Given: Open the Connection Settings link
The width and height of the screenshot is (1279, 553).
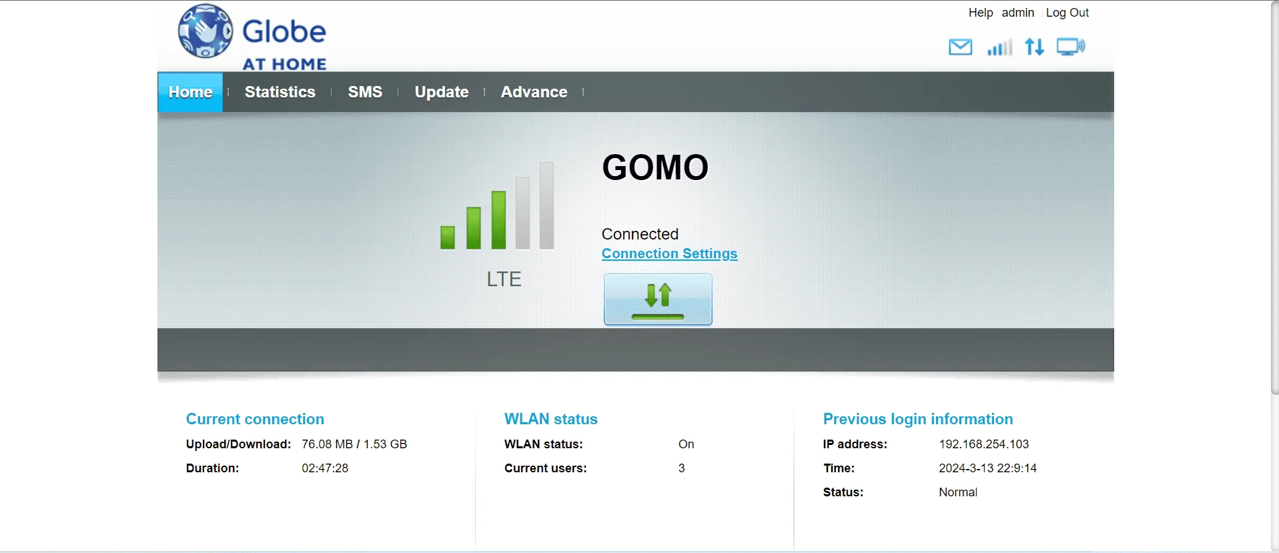Looking at the screenshot, I should pos(669,253).
